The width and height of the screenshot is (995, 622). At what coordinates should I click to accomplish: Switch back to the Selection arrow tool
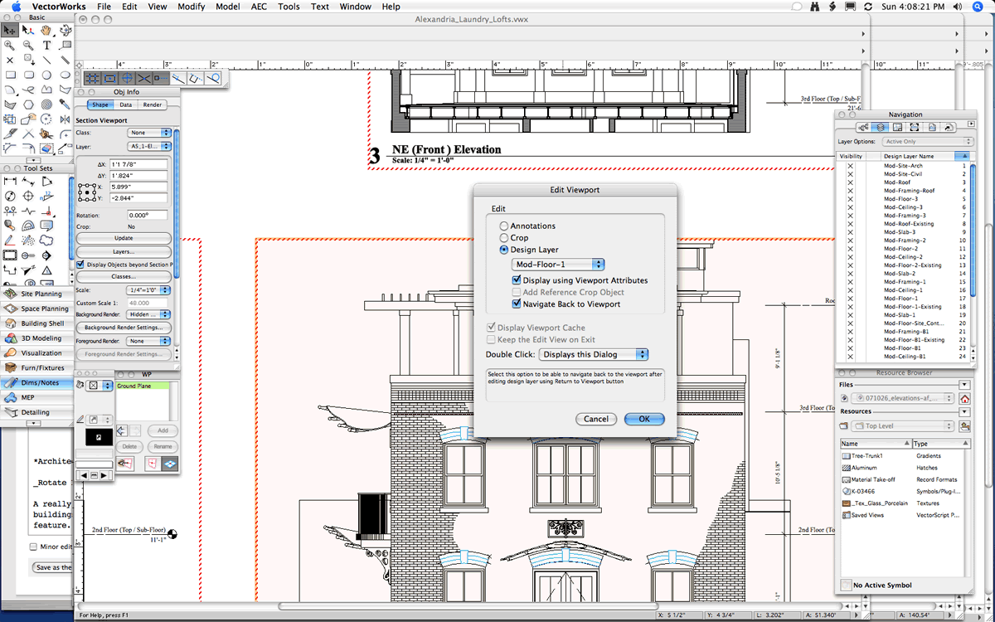pos(11,30)
